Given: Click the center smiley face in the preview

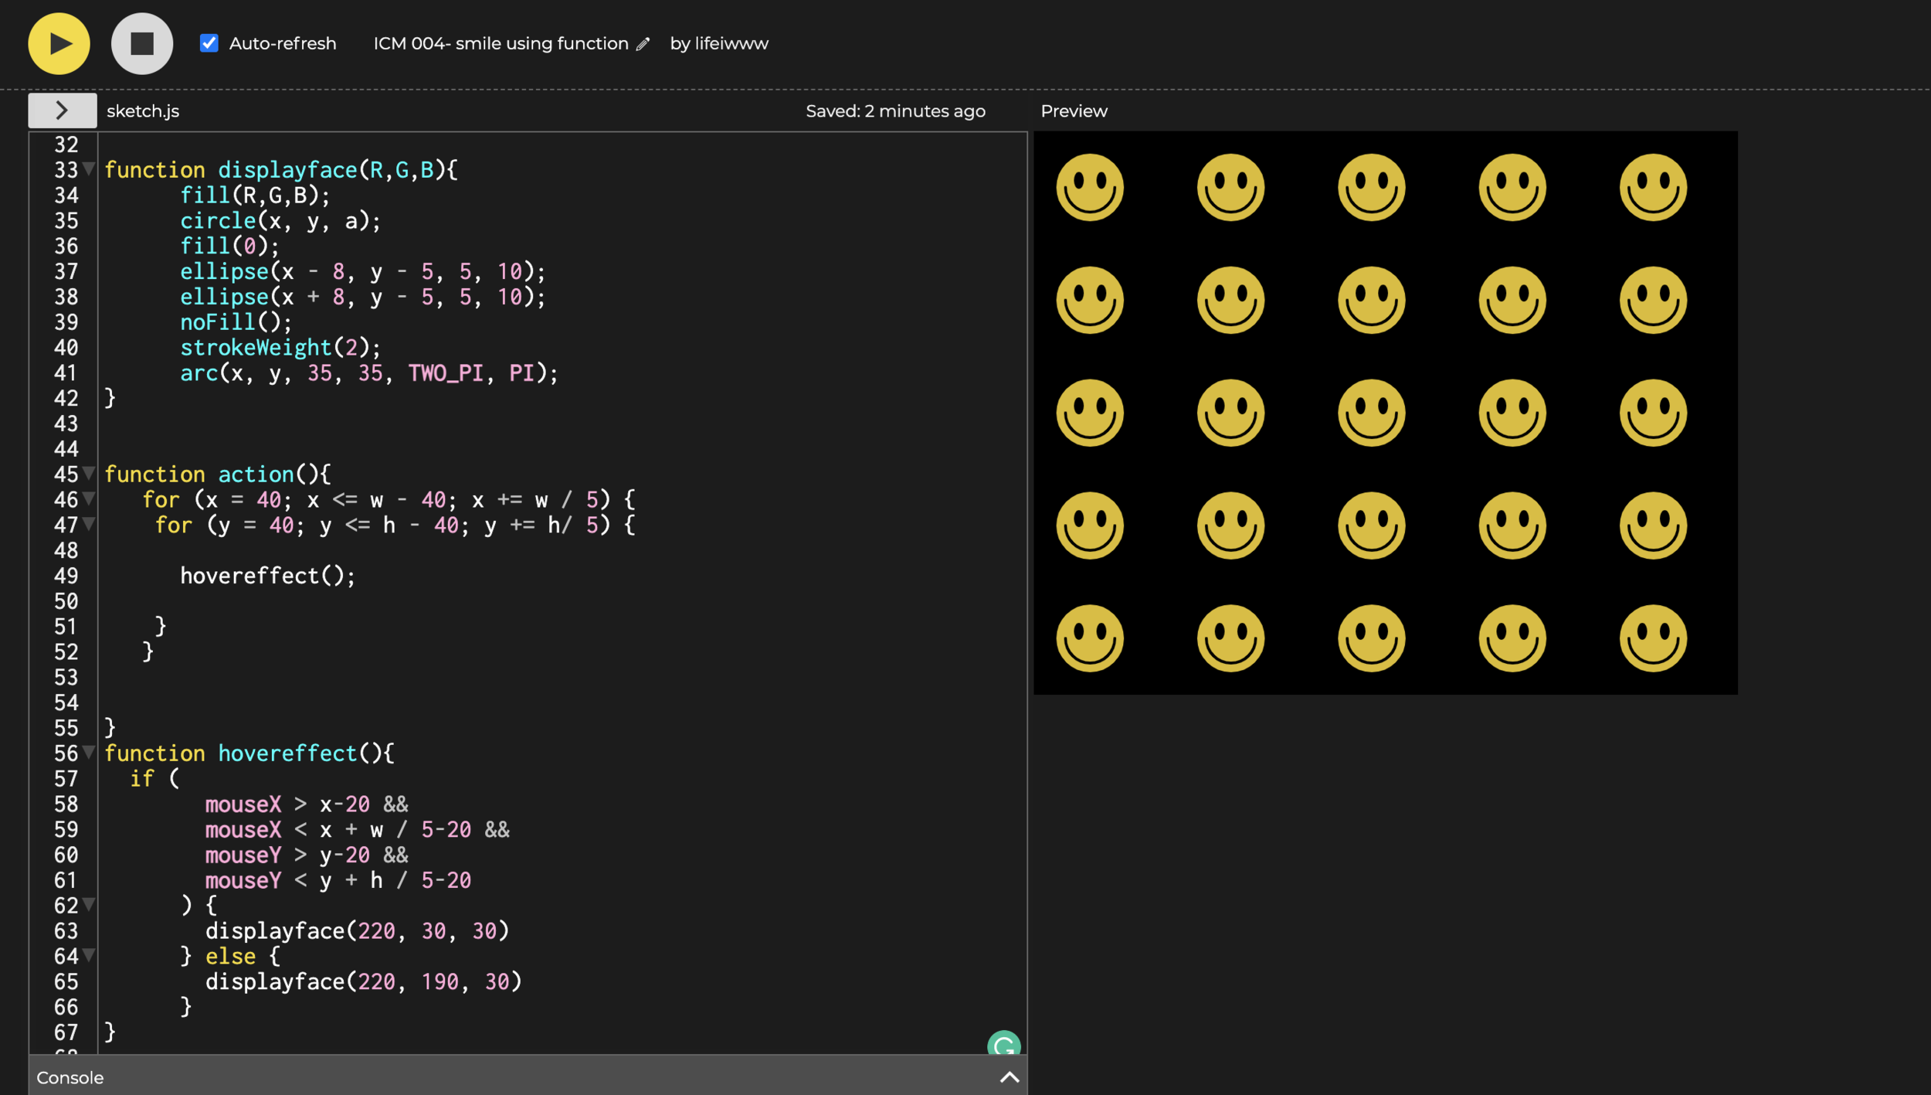Looking at the screenshot, I should pos(1371,413).
